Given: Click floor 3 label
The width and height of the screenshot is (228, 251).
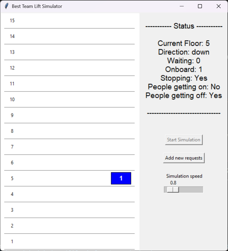Looking at the screenshot, I should point(12,210).
